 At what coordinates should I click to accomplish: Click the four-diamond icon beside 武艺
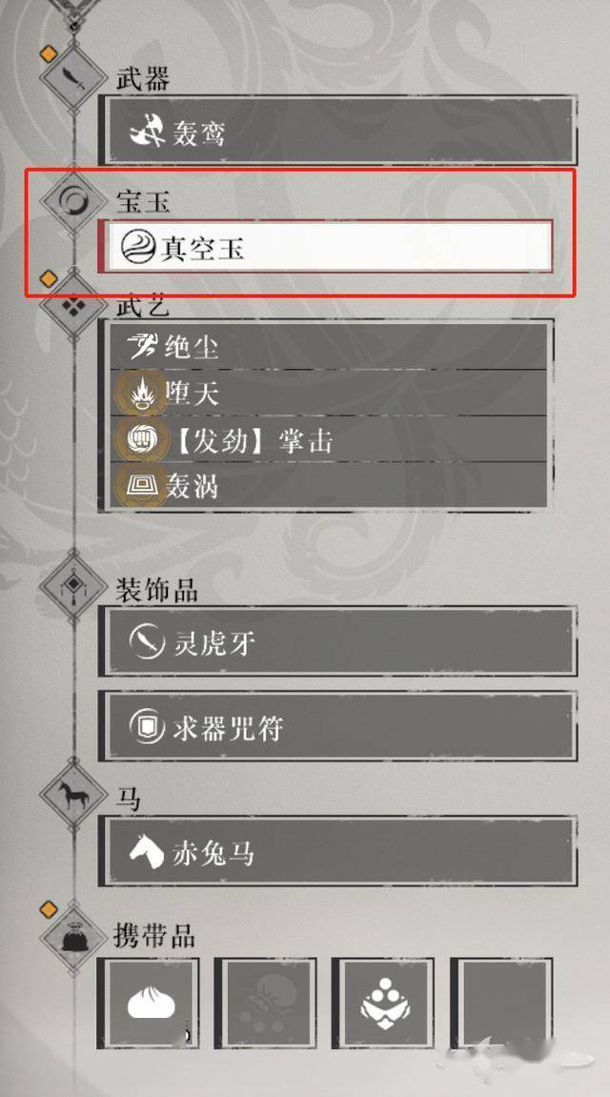[x=72, y=306]
